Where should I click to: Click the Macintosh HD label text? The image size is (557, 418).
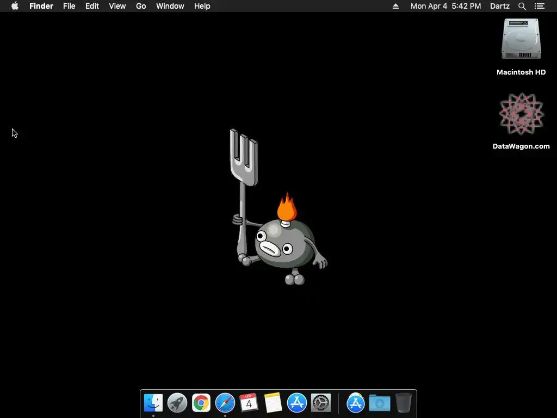tap(521, 72)
